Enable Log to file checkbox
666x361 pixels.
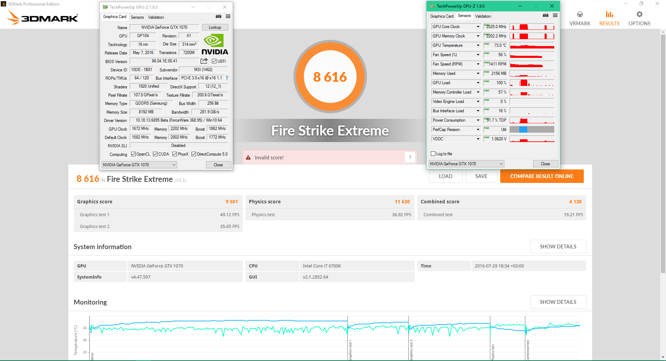point(433,154)
